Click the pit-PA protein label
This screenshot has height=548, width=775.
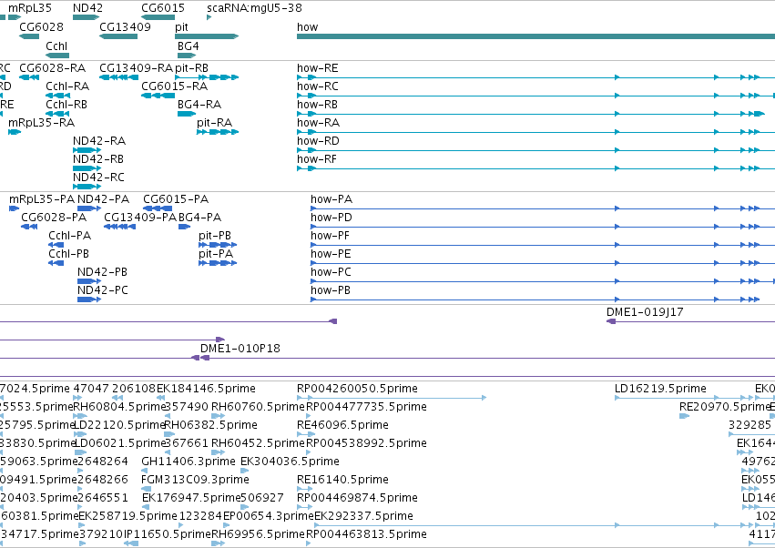pyautogui.click(x=216, y=255)
